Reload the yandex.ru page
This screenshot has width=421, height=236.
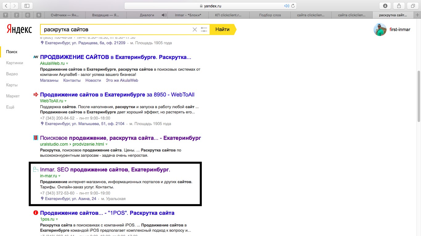point(293,6)
